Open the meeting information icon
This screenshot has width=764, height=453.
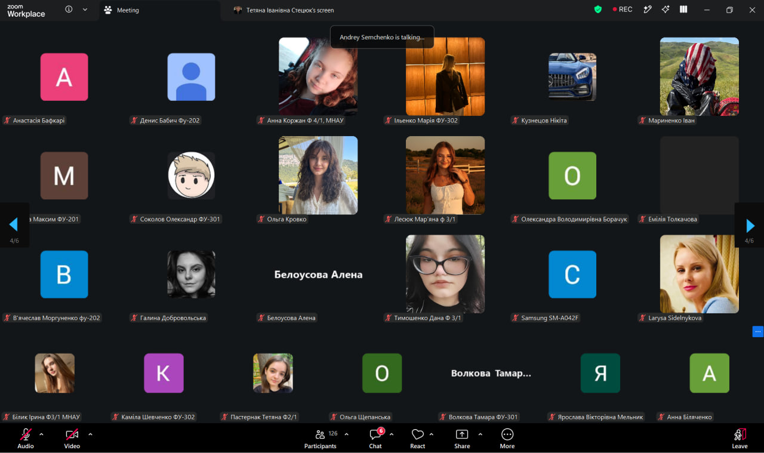click(x=69, y=10)
